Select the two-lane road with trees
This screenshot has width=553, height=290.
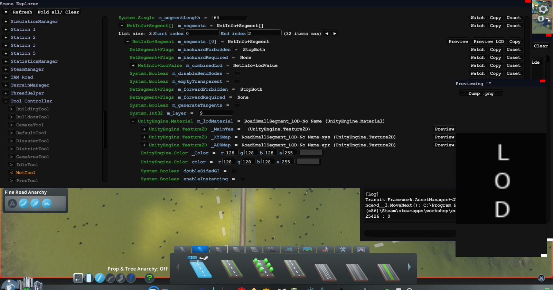tap(263, 268)
